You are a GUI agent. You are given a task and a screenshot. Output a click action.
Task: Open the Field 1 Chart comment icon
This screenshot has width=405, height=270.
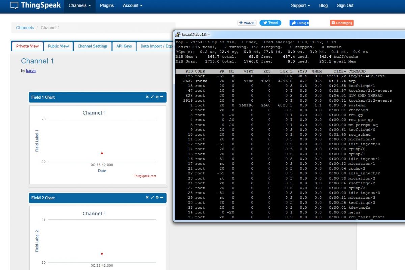pos(157,97)
